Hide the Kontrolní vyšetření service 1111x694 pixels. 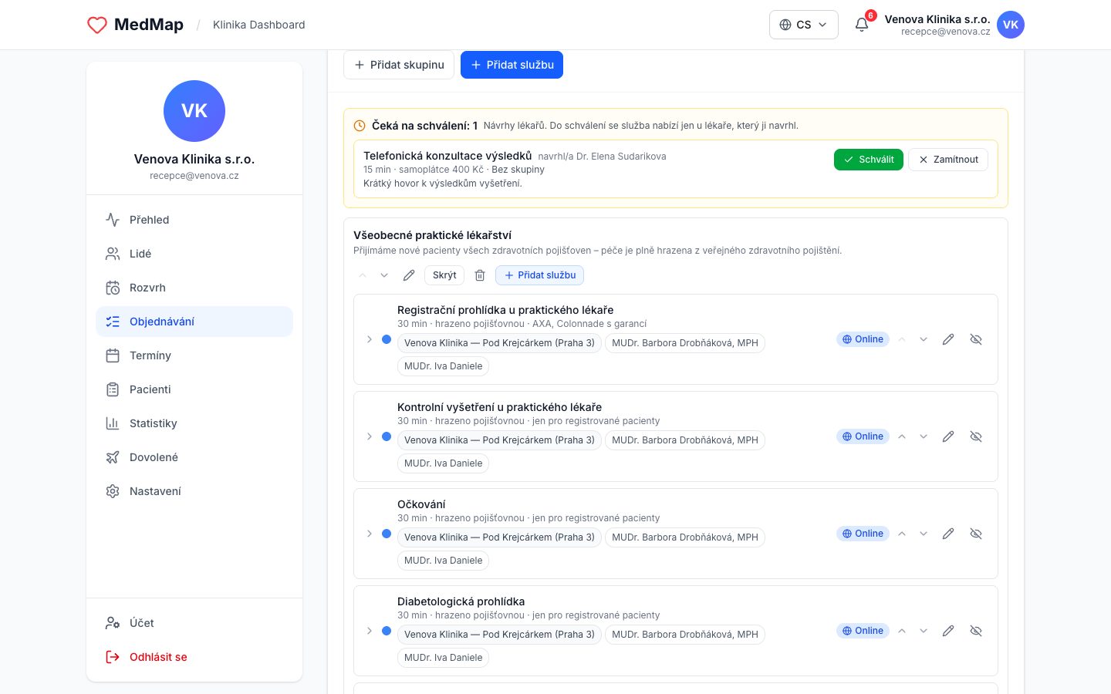coord(976,436)
